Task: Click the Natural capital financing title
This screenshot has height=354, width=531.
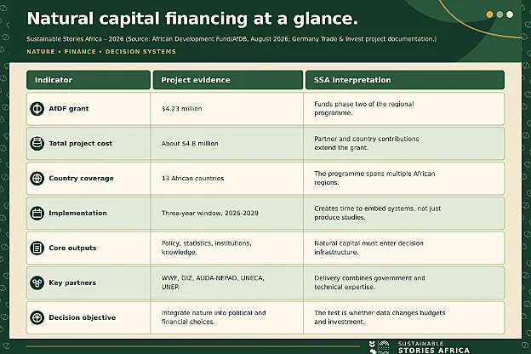Action: click(x=192, y=18)
